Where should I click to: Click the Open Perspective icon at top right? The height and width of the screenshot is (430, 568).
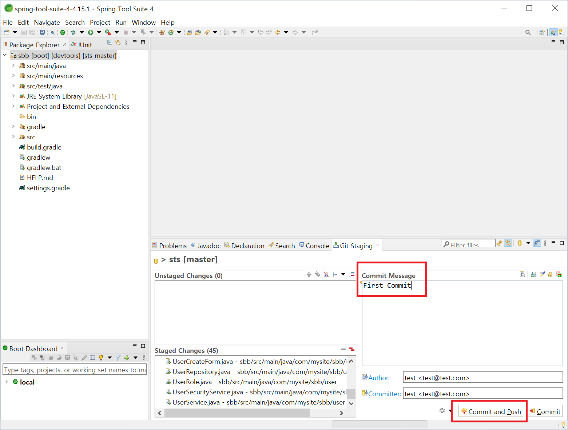click(542, 32)
